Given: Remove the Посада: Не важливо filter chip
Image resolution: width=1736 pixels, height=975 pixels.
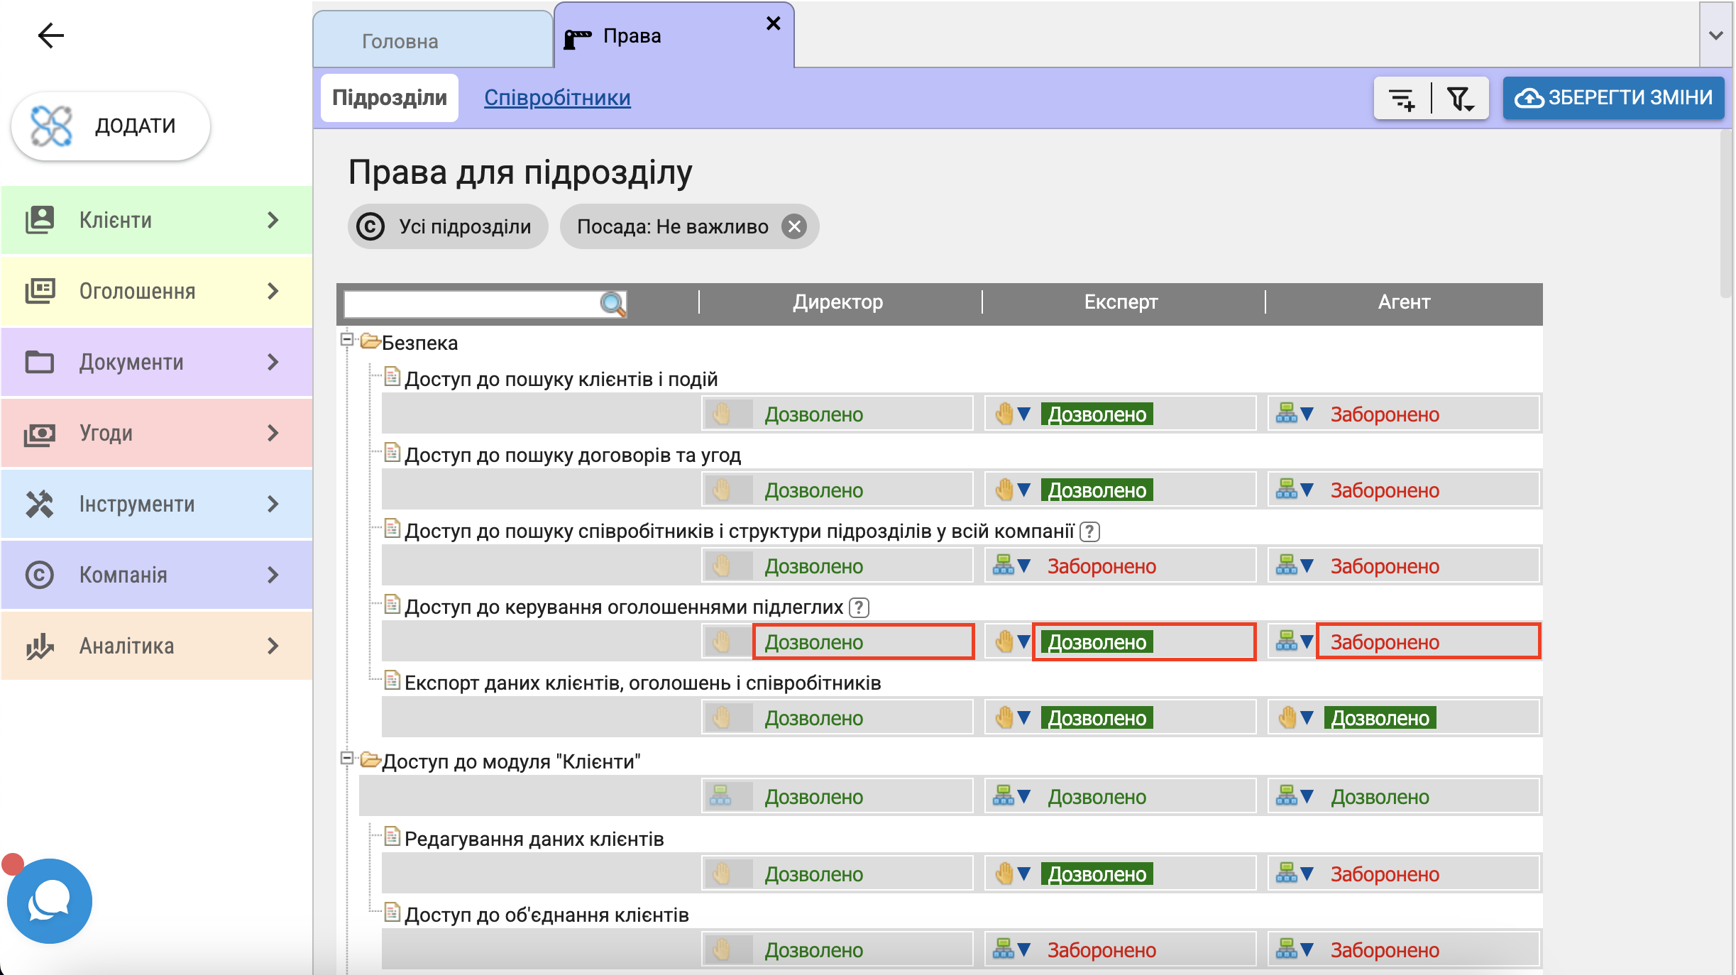Looking at the screenshot, I should [x=794, y=227].
